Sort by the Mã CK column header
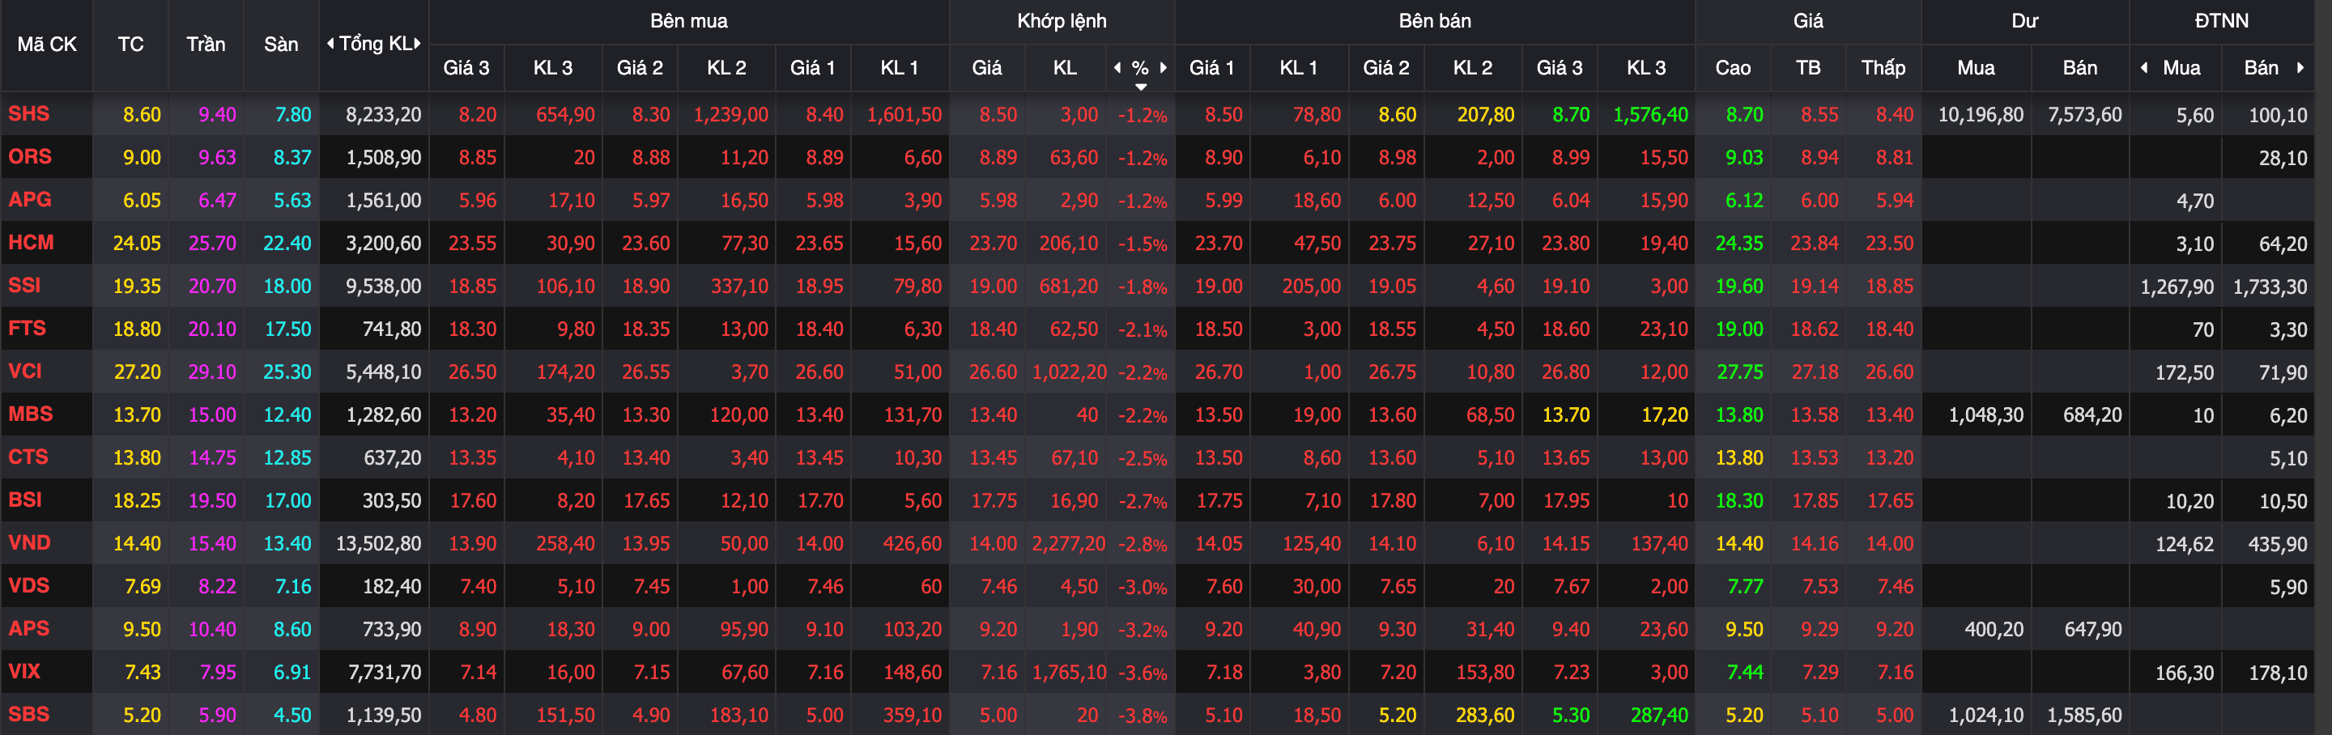Viewport: 2332px width, 735px height. click(47, 45)
